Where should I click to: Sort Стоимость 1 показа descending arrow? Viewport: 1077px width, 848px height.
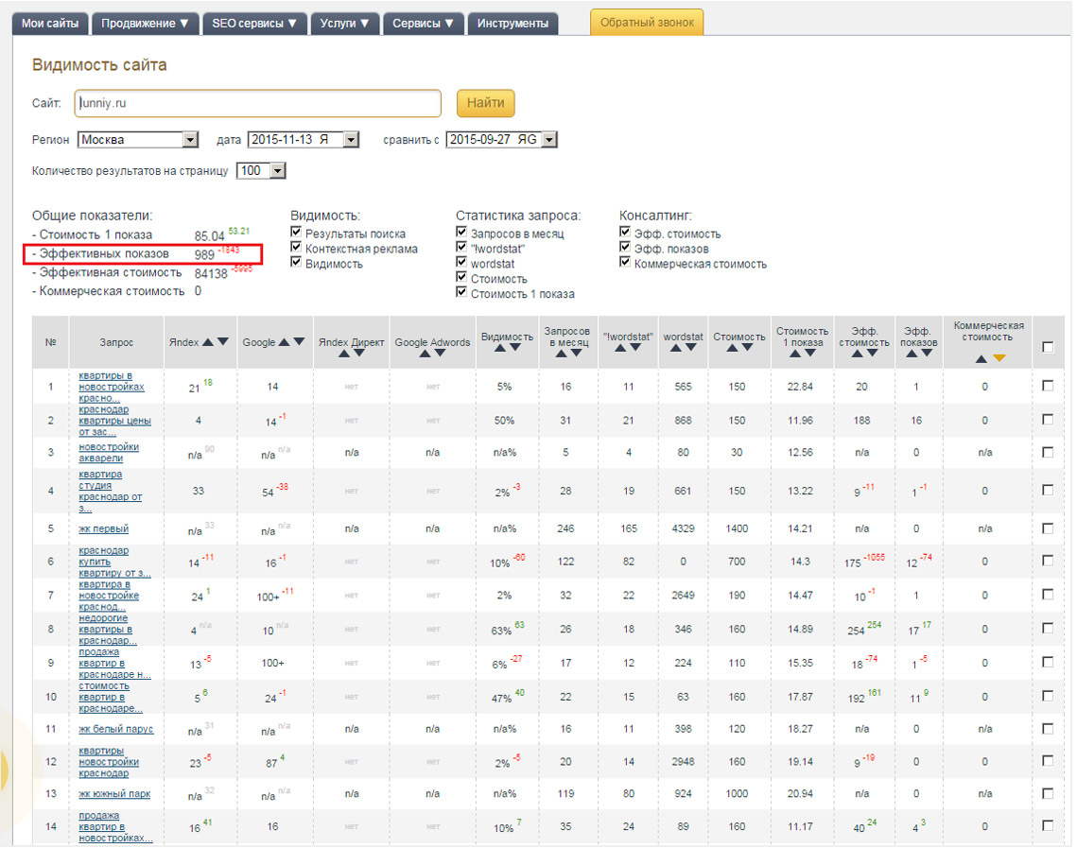(810, 354)
